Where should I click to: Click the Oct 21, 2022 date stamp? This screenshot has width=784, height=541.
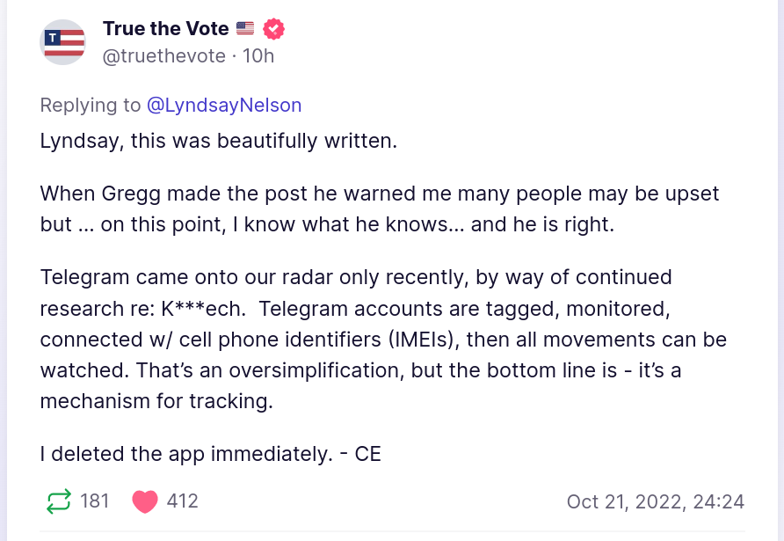tap(655, 501)
